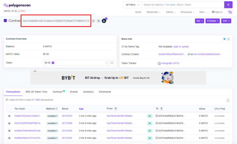
Task: Click the Sign In link
Action: click(x=217, y=12)
